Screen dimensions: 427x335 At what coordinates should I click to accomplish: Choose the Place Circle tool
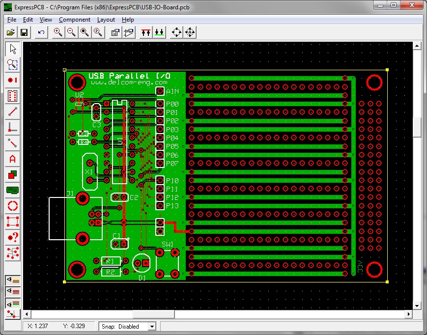(x=12, y=204)
